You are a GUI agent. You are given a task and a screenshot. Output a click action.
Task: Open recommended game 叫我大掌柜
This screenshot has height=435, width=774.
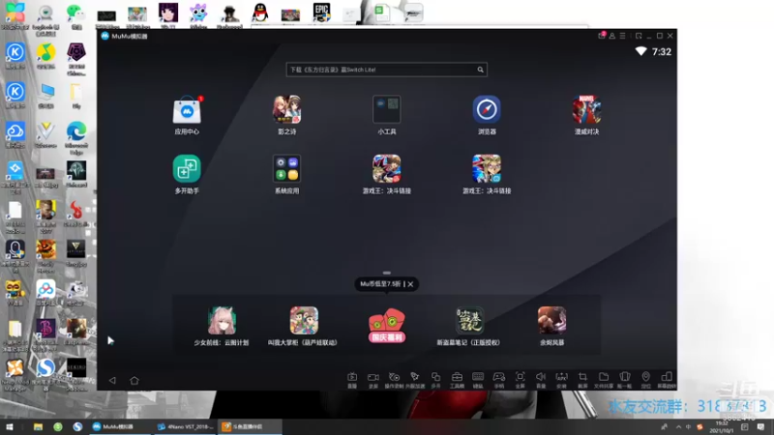coord(304,321)
